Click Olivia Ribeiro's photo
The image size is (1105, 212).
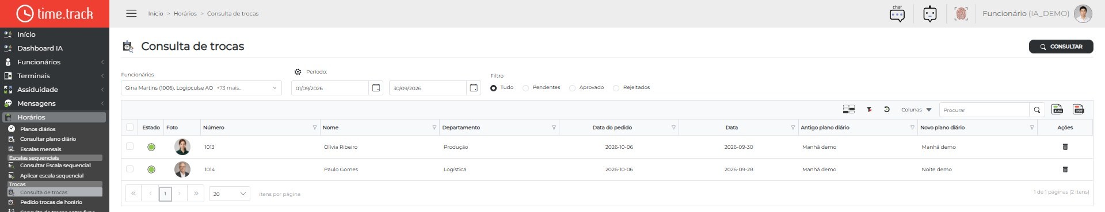click(182, 147)
